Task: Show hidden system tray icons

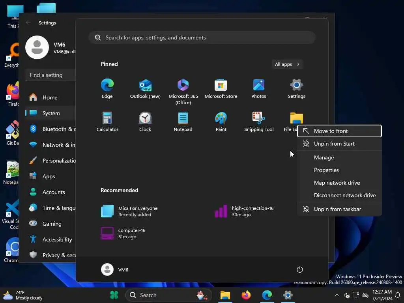Action: [x=337, y=295]
